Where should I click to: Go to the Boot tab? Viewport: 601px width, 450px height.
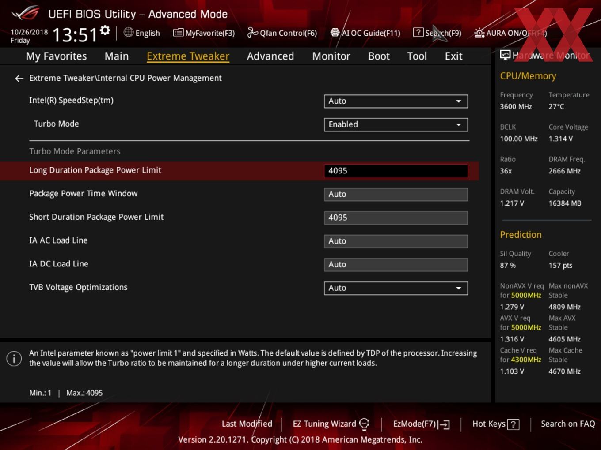[379, 56]
